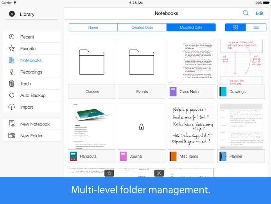Click the New Folder label
Viewport: 271px width, 204px height.
pyautogui.click(x=31, y=136)
